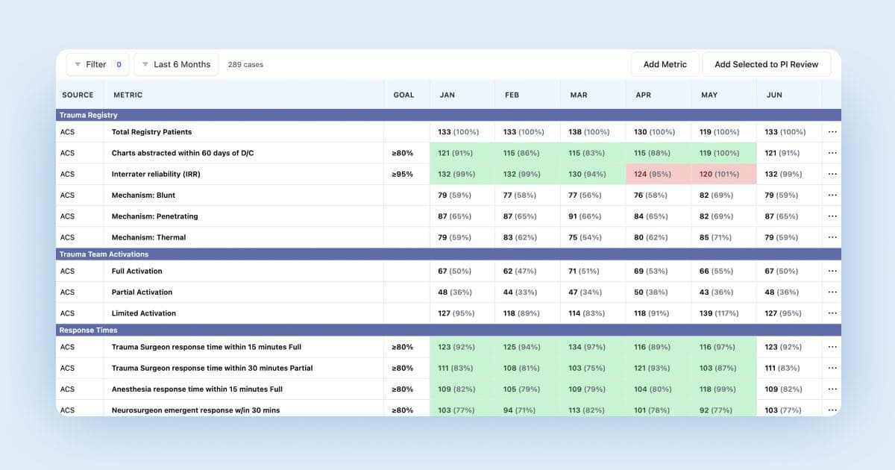Open more options for Total Registry Patients row

(832, 132)
